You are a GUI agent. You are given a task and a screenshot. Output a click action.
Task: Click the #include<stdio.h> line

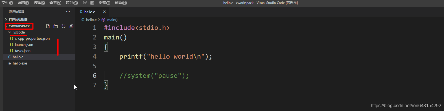click(137, 28)
